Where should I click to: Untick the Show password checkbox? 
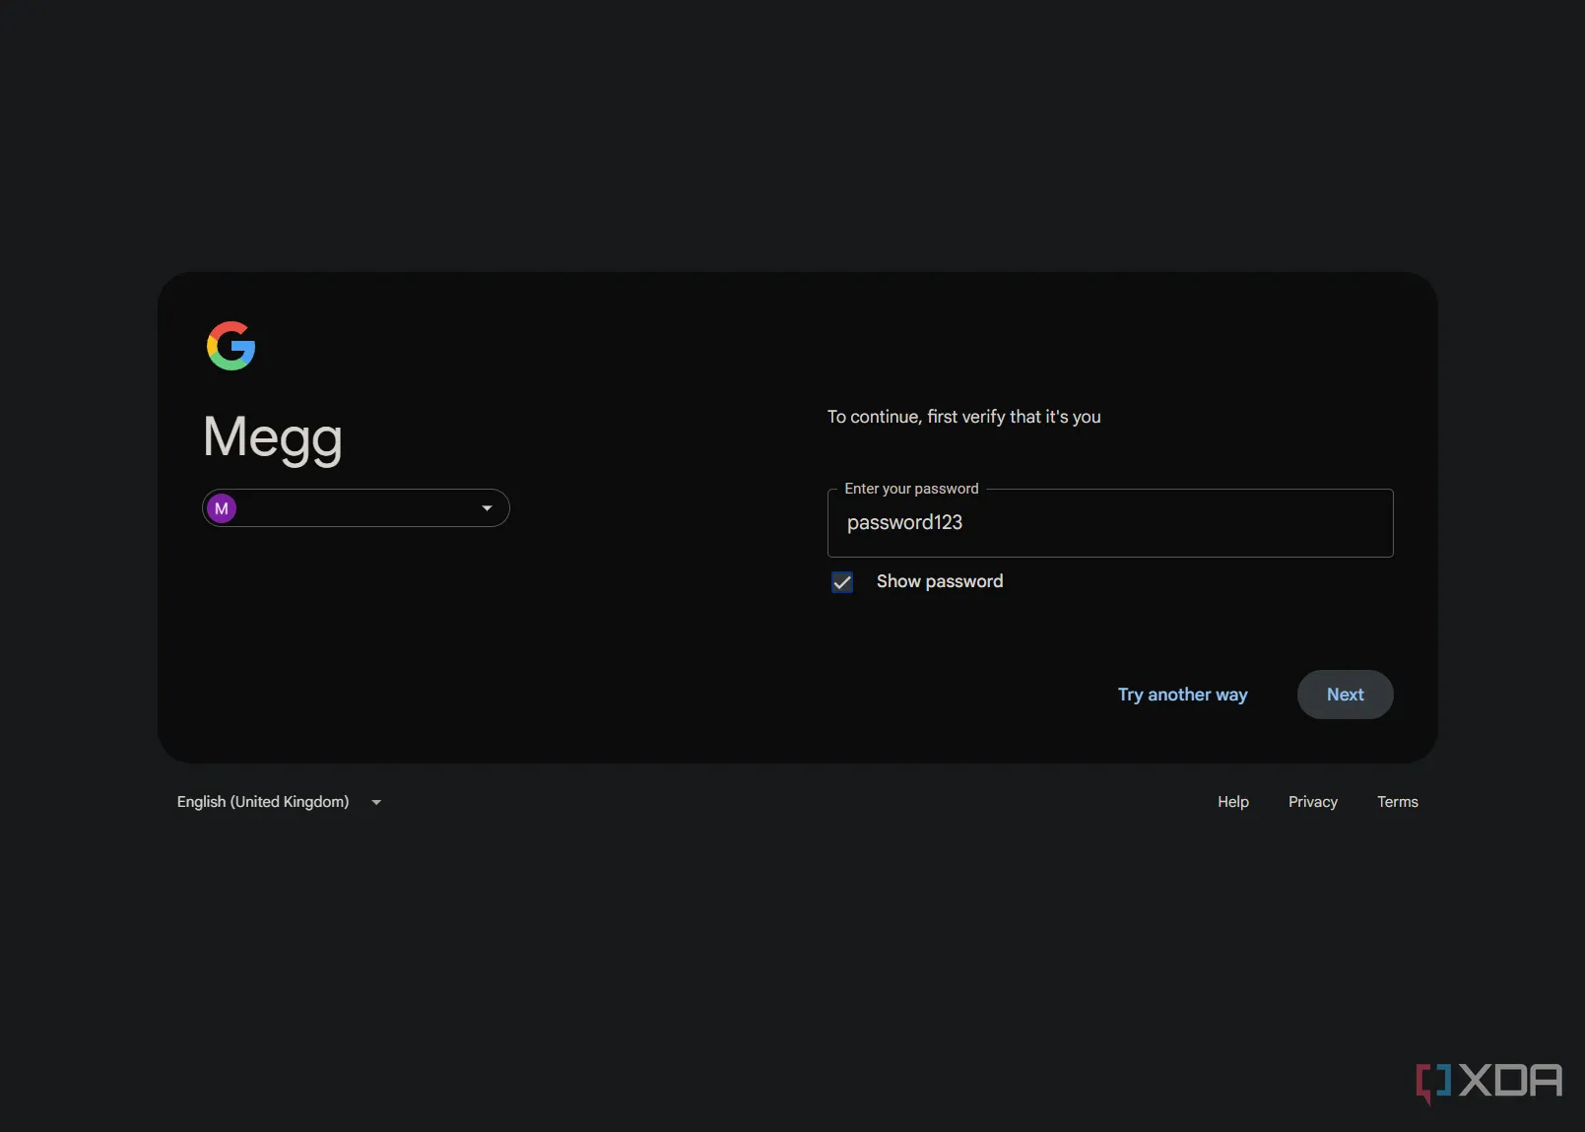pyautogui.click(x=842, y=582)
